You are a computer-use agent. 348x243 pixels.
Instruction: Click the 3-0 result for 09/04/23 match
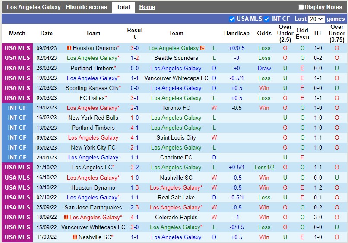(135, 48)
